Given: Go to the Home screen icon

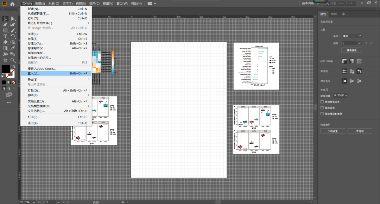Looking at the screenshot, I should (x=12, y=4).
